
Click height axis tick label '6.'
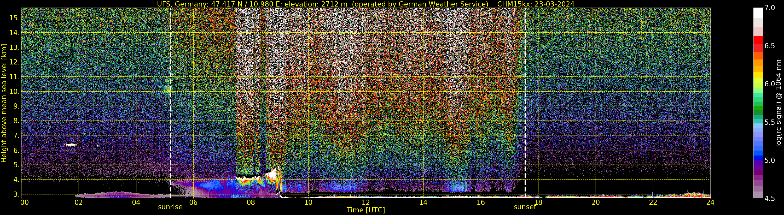coord(16,150)
